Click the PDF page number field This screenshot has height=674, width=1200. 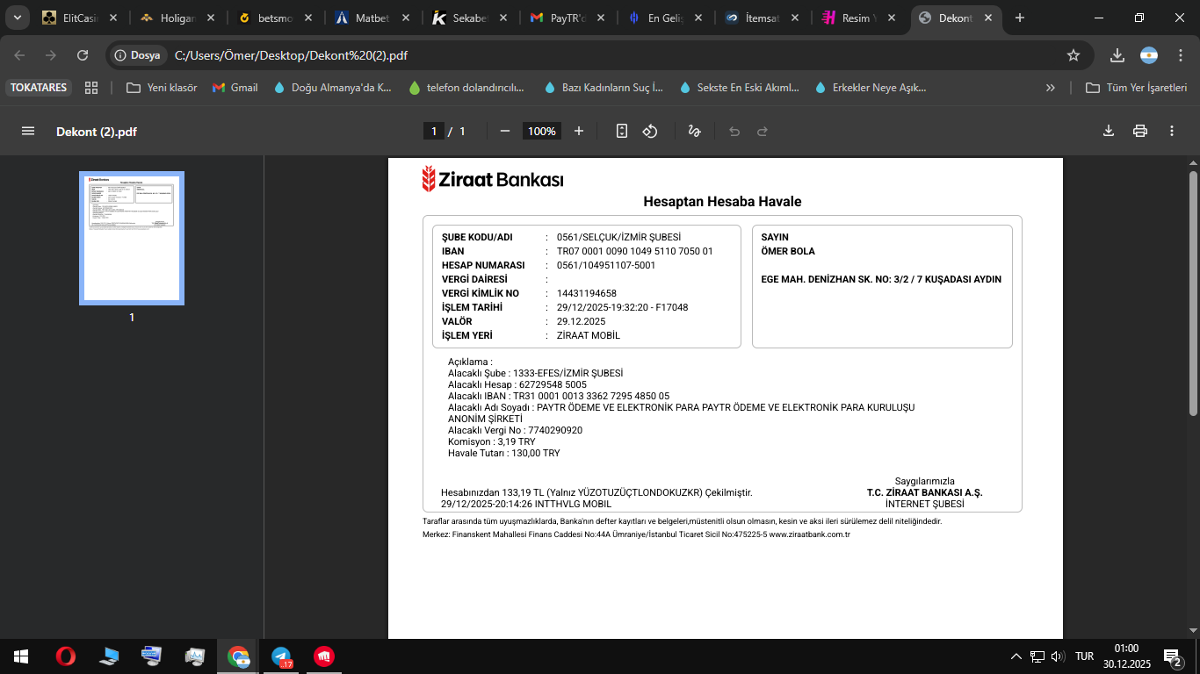tap(432, 131)
